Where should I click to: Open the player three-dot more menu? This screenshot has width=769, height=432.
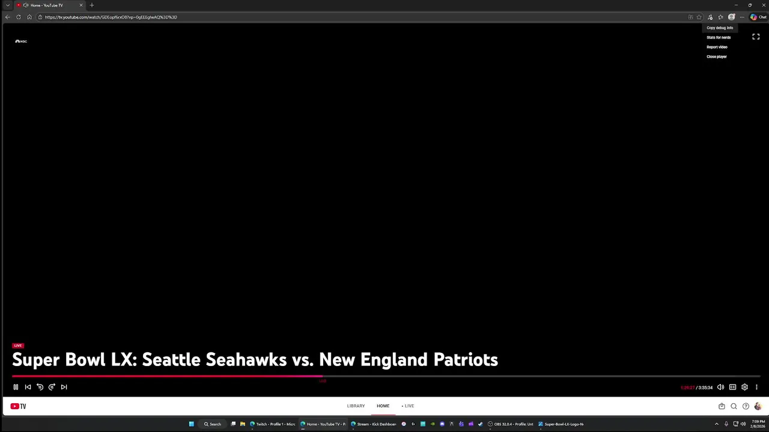(x=756, y=387)
